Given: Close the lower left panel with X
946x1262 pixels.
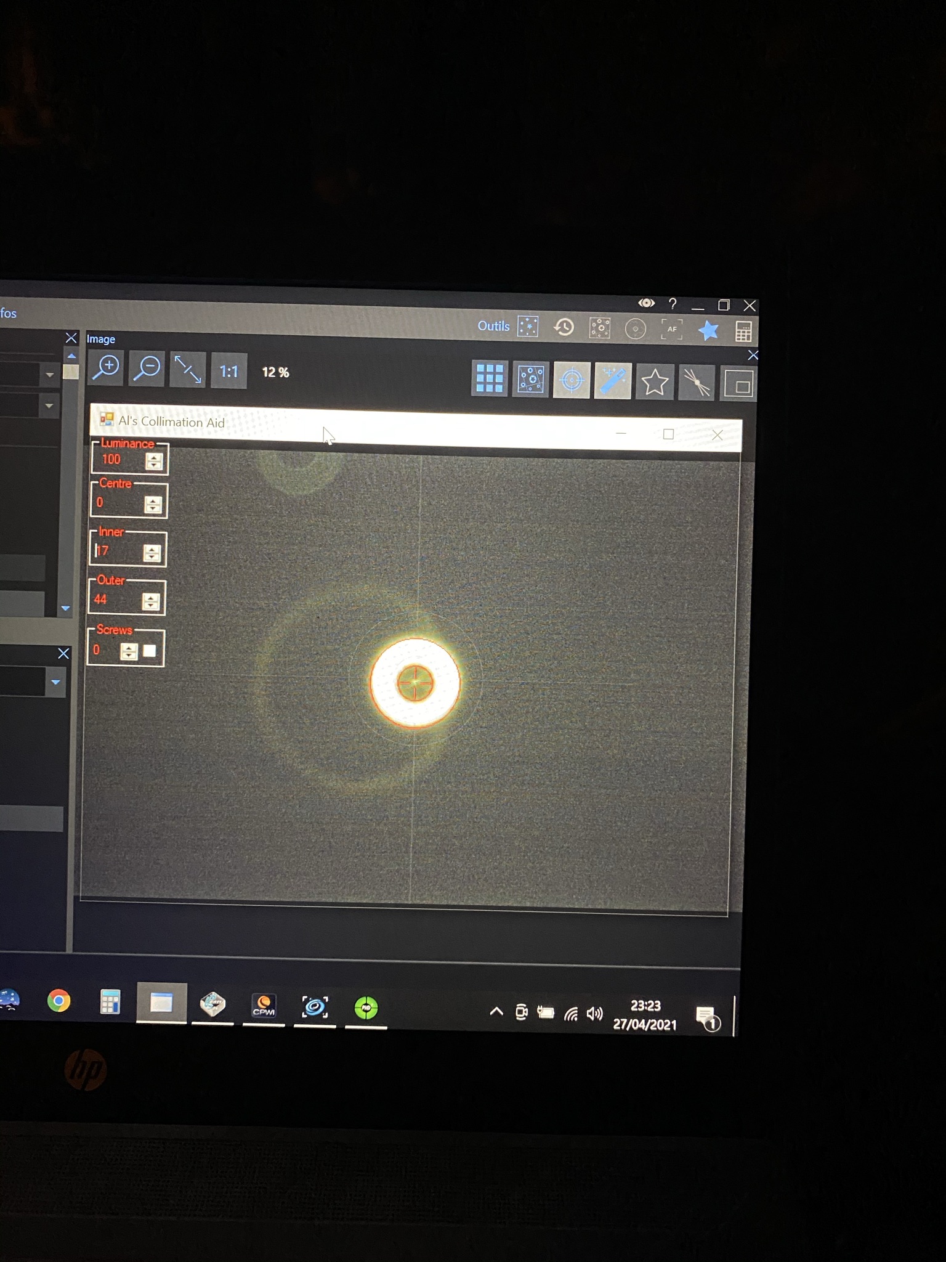Looking at the screenshot, I should pos(63,653).
